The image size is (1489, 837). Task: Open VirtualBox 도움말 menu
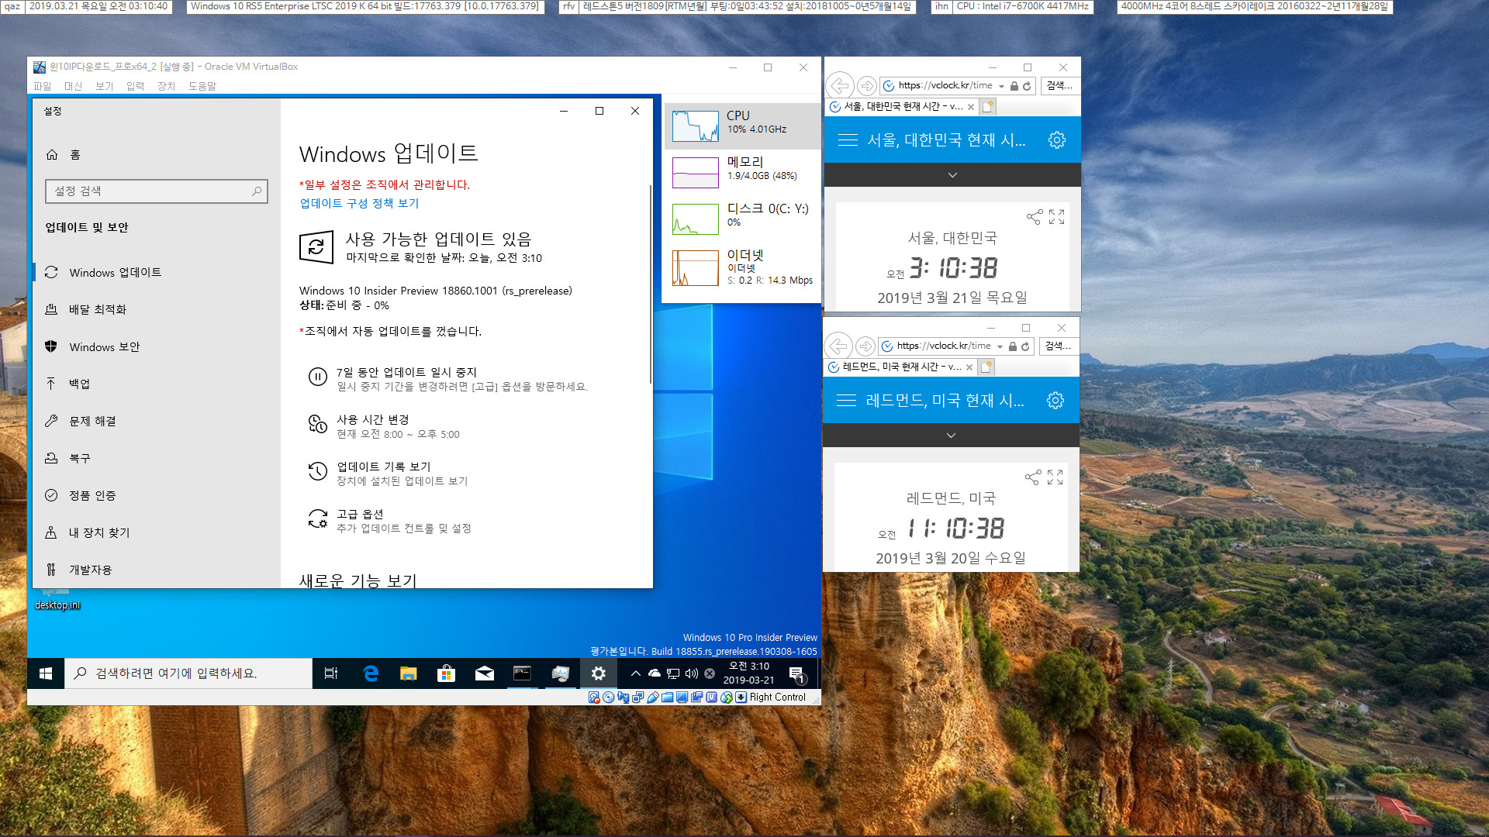click(202, 86)
